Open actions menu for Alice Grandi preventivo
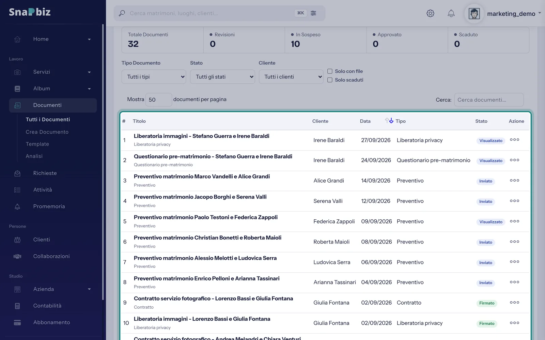This screenshot has width=545, height=340. pyautogui.click(x=514, y=181)
